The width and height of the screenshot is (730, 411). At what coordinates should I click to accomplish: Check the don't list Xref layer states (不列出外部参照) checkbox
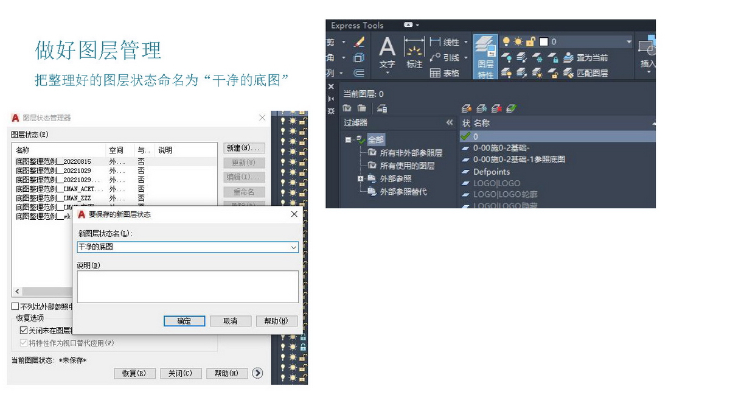15,307
